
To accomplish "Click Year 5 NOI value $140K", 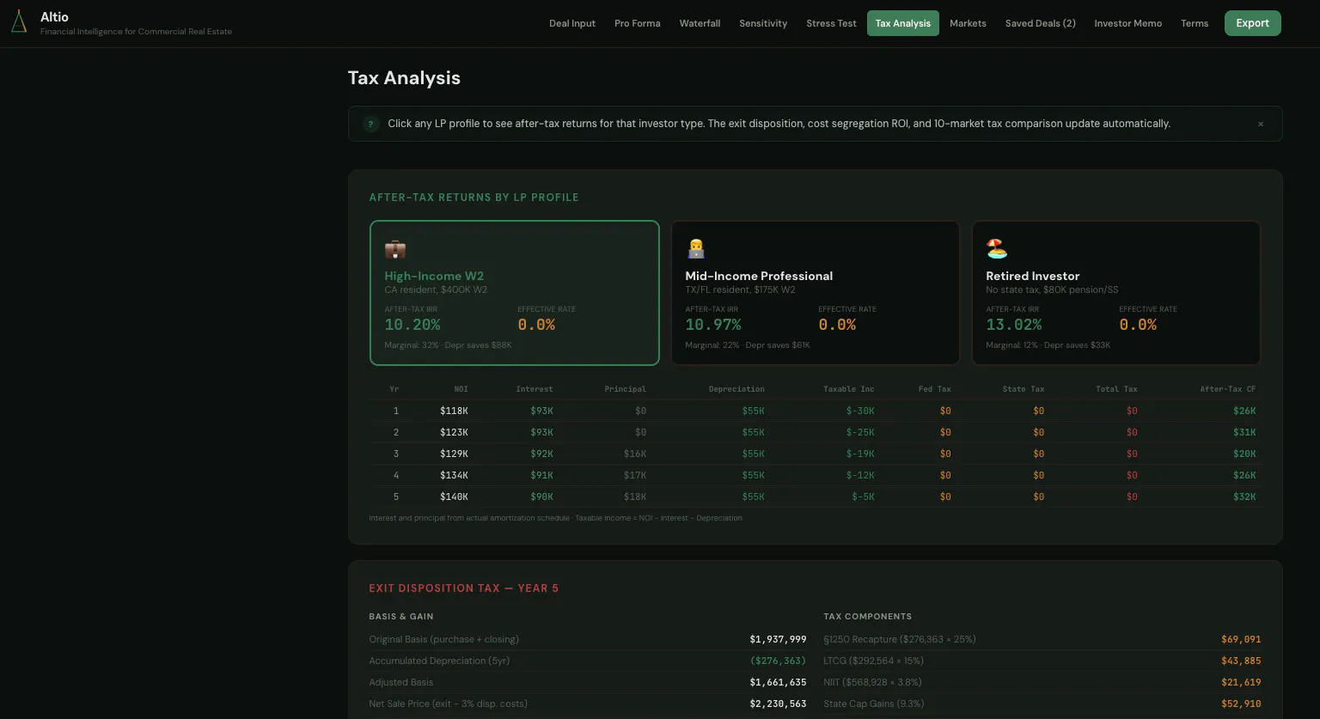I will [x=454, y=497].
